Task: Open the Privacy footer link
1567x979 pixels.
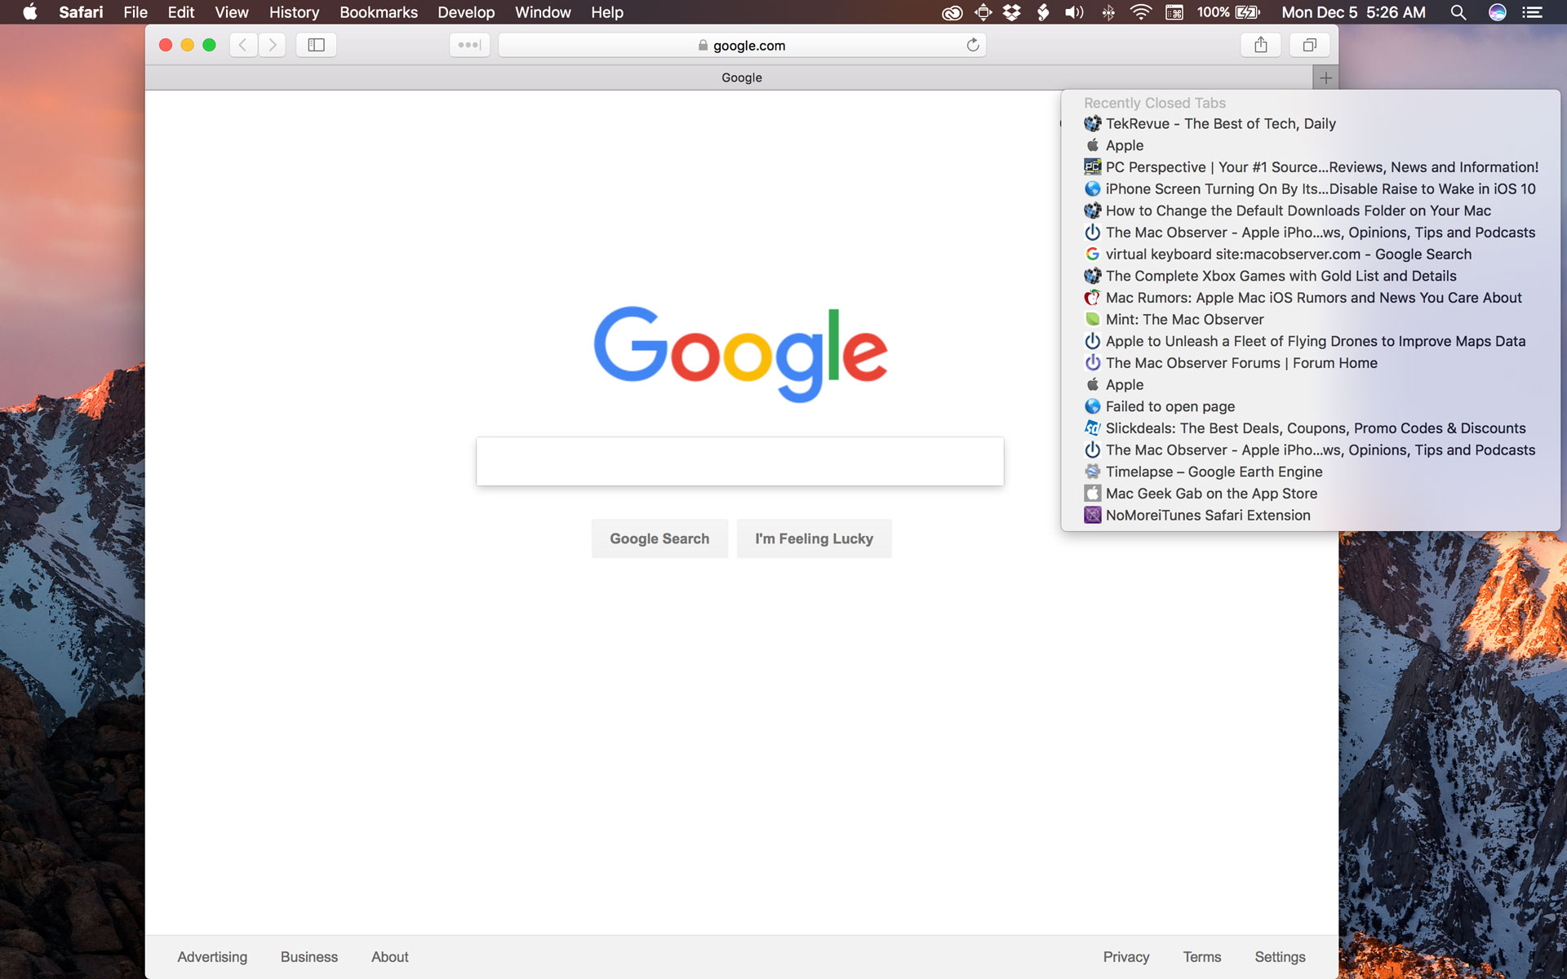Action: pos(1126,957)
